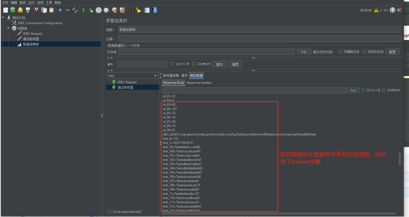Image resolution: width=409 pixels, height=217 pixels.
Task: Open the 文件 menu
Action: coord(5,3)
